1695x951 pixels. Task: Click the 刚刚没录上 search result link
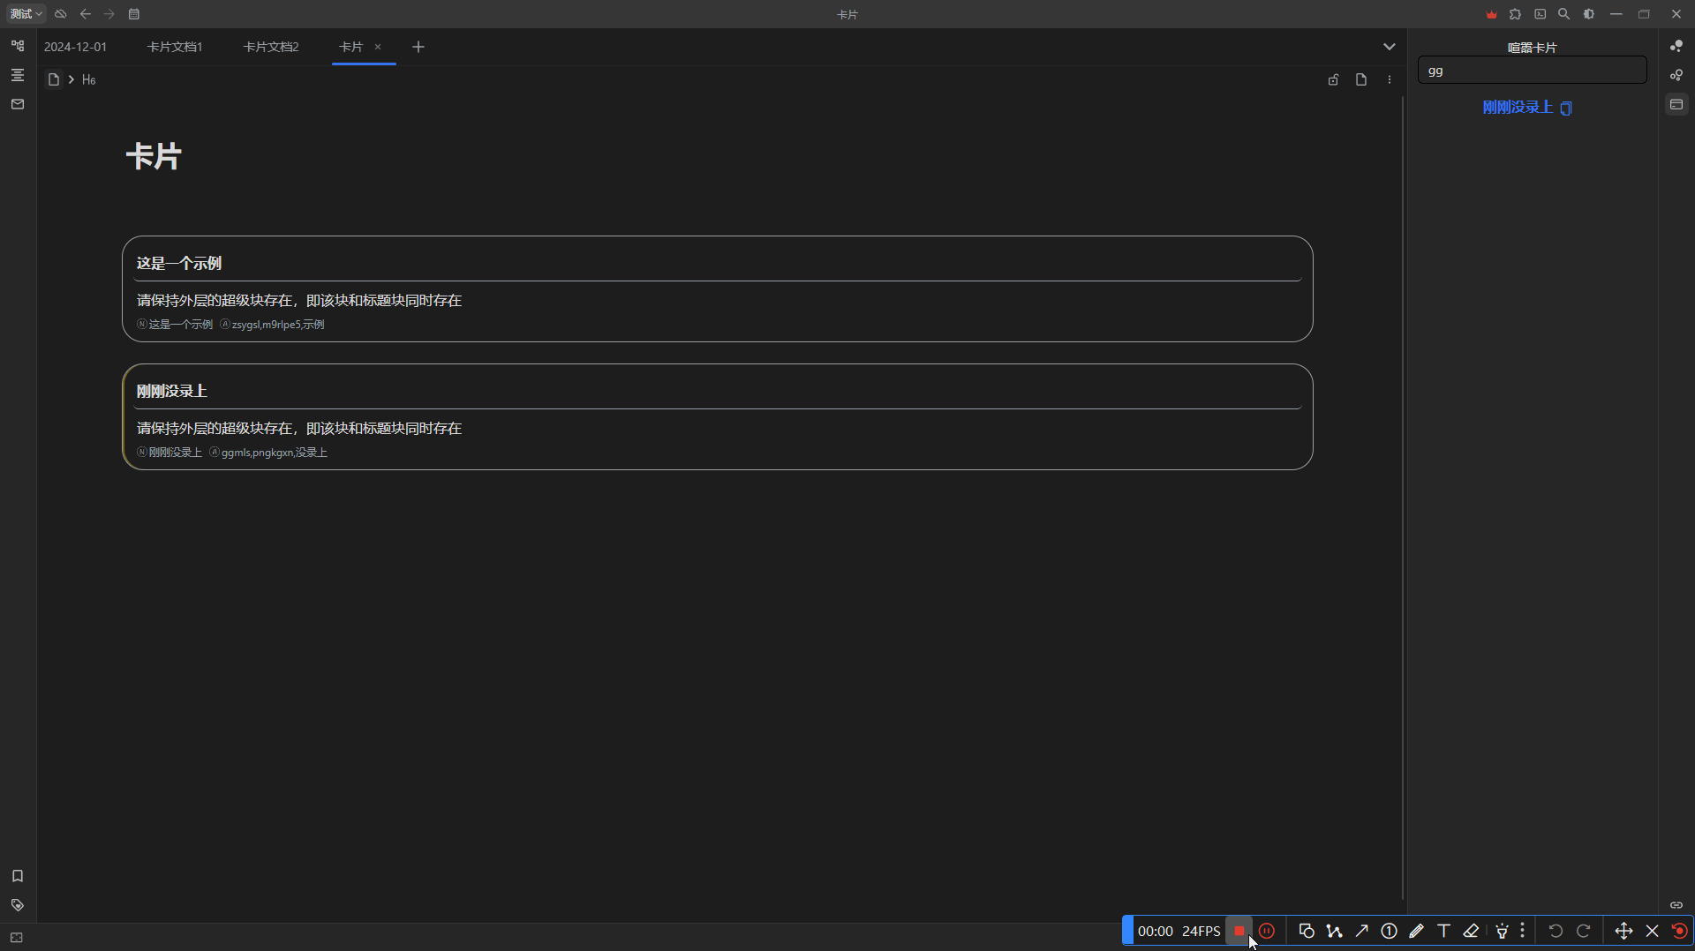click(1517, 108)
